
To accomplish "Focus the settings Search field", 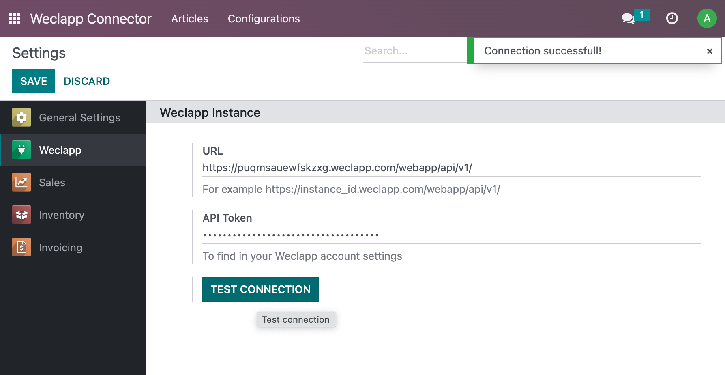I will point(414,51).
